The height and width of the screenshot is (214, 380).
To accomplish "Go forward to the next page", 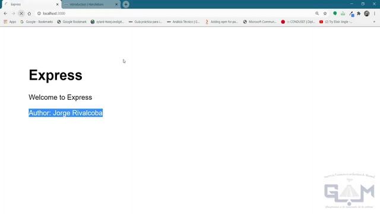I will pos(13,14).
